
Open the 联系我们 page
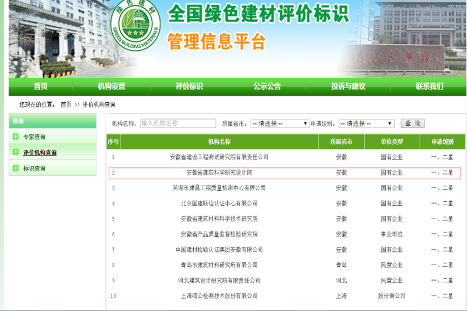pyautogui.click(x=429, y=86)
